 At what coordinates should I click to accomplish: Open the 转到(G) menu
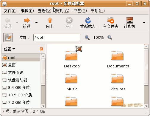pos(62,11)
